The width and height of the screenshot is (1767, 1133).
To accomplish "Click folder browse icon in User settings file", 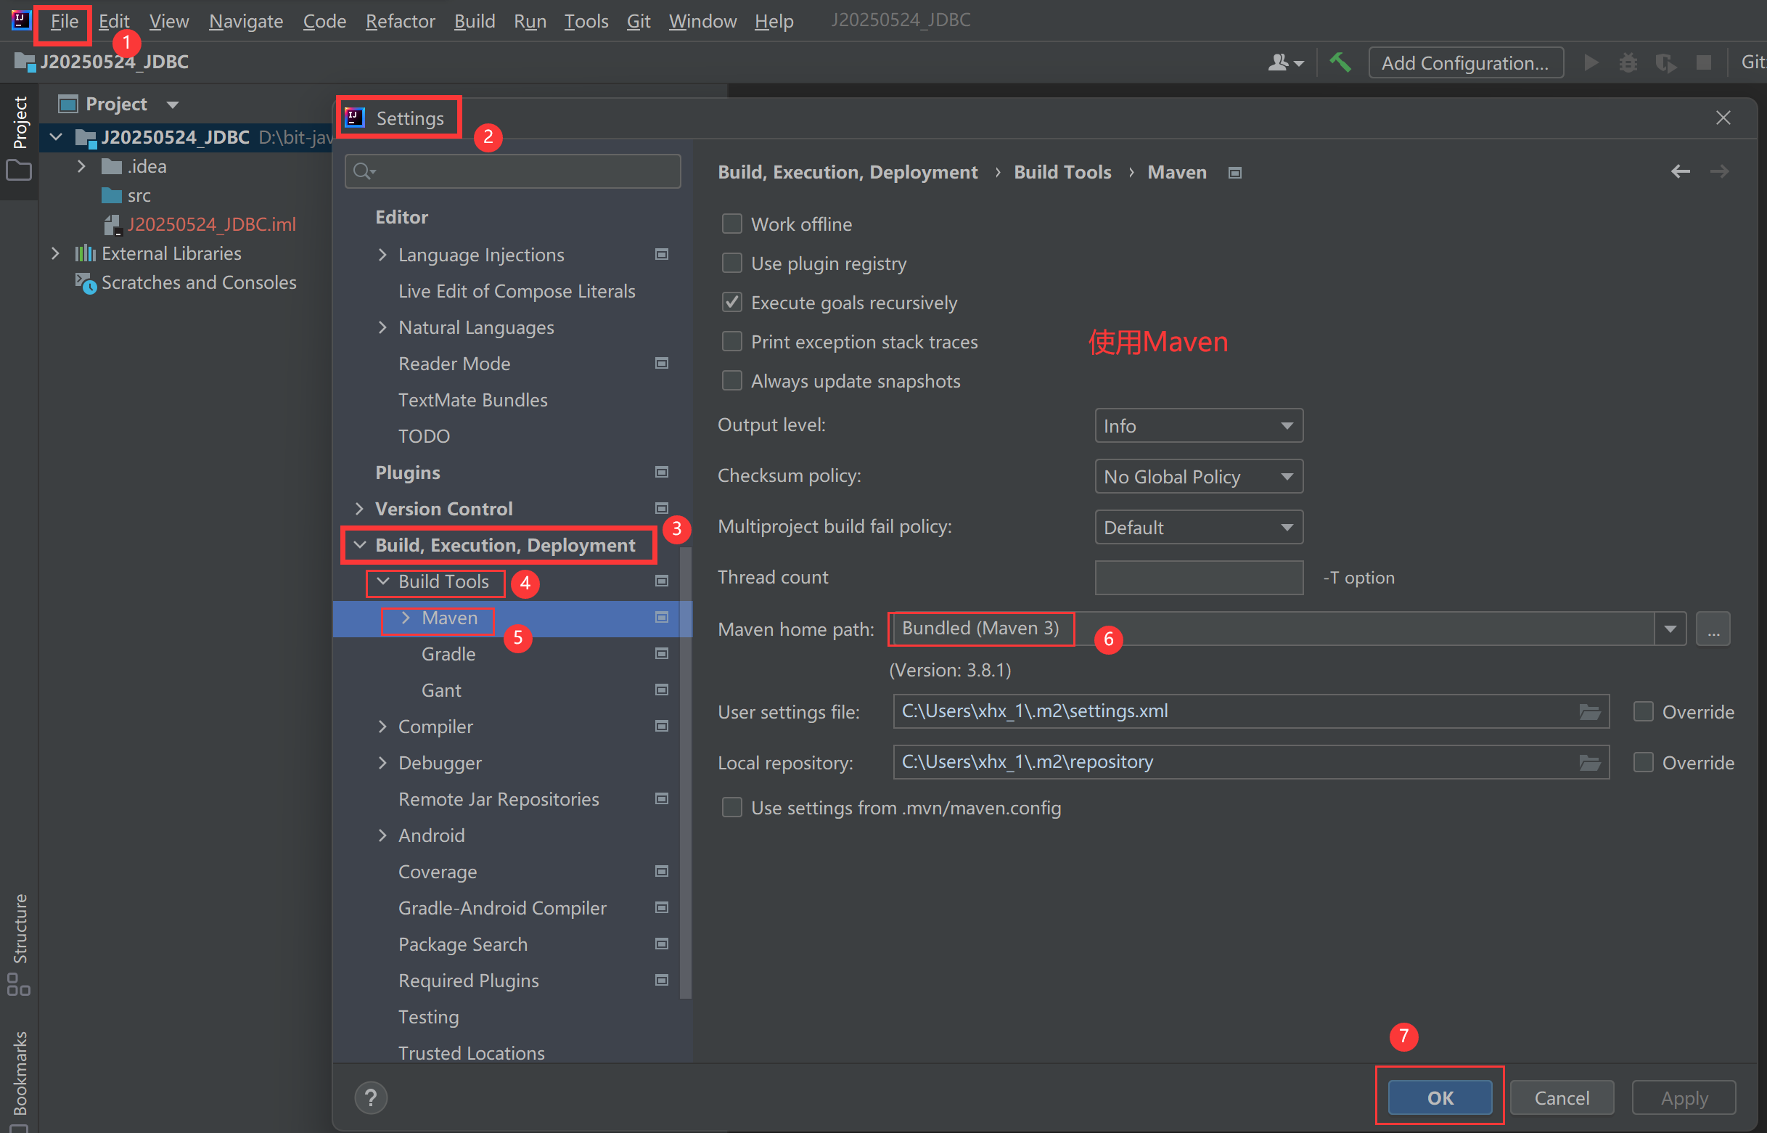I will 1590,711.
